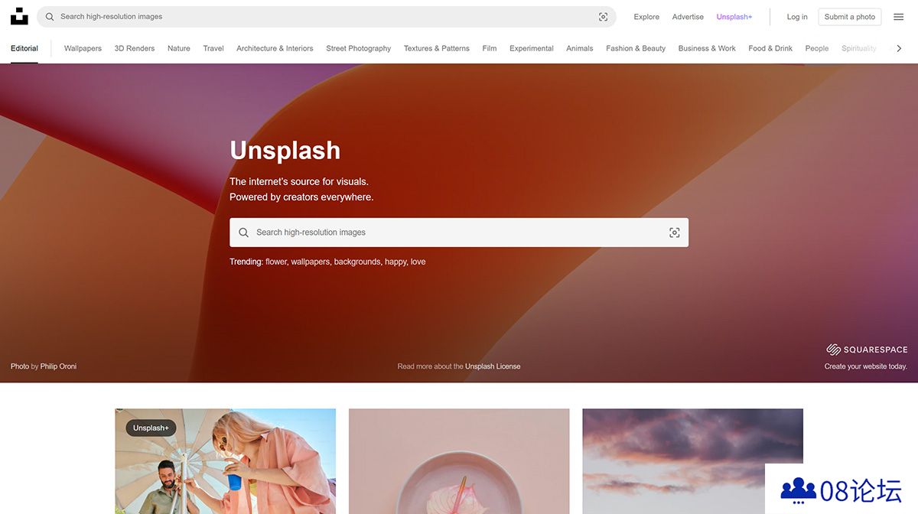Select the People category
This screenshot has height=514, width=918.
tap(817, 48)
